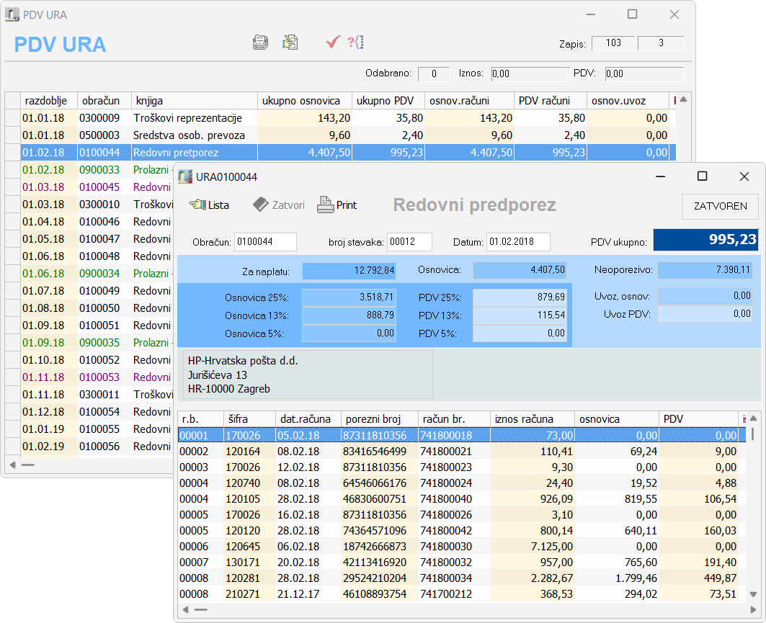Click the 'iznos računa' column header
The height and width of the screenshot is (623, 766).
coord(532,418)
